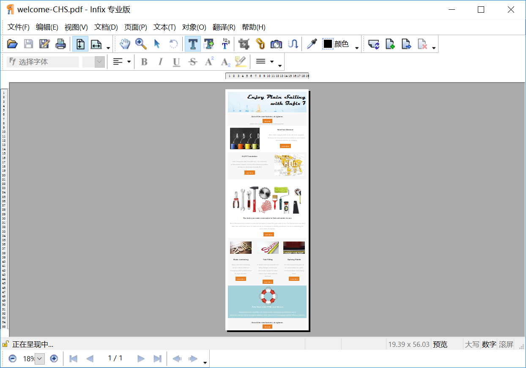This screenshot has height=368, width=526.
Task: Toggle Superscript formatting
Action: [x=209, y=62]
